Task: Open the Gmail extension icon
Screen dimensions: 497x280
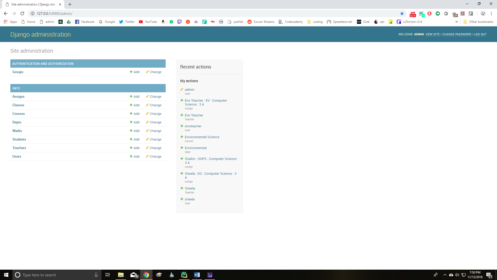Action: (x=413, y=14)
